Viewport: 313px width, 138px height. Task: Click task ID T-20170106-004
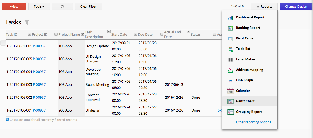pos(19,72)
